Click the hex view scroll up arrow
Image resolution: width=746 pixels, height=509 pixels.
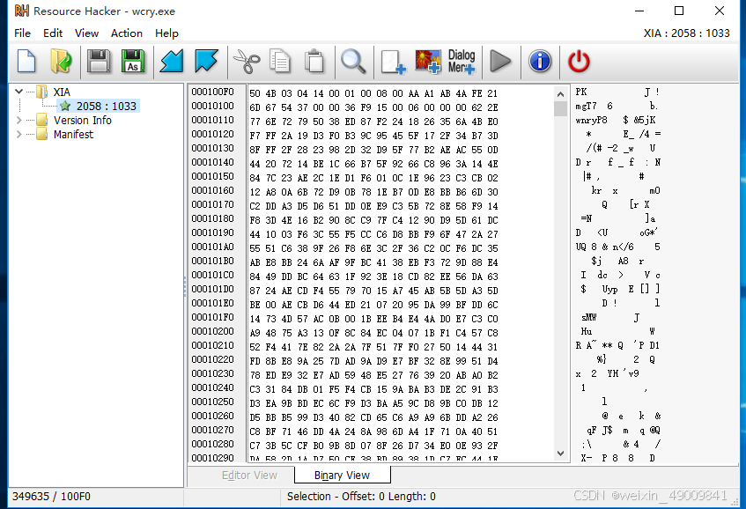coord(560,93)
